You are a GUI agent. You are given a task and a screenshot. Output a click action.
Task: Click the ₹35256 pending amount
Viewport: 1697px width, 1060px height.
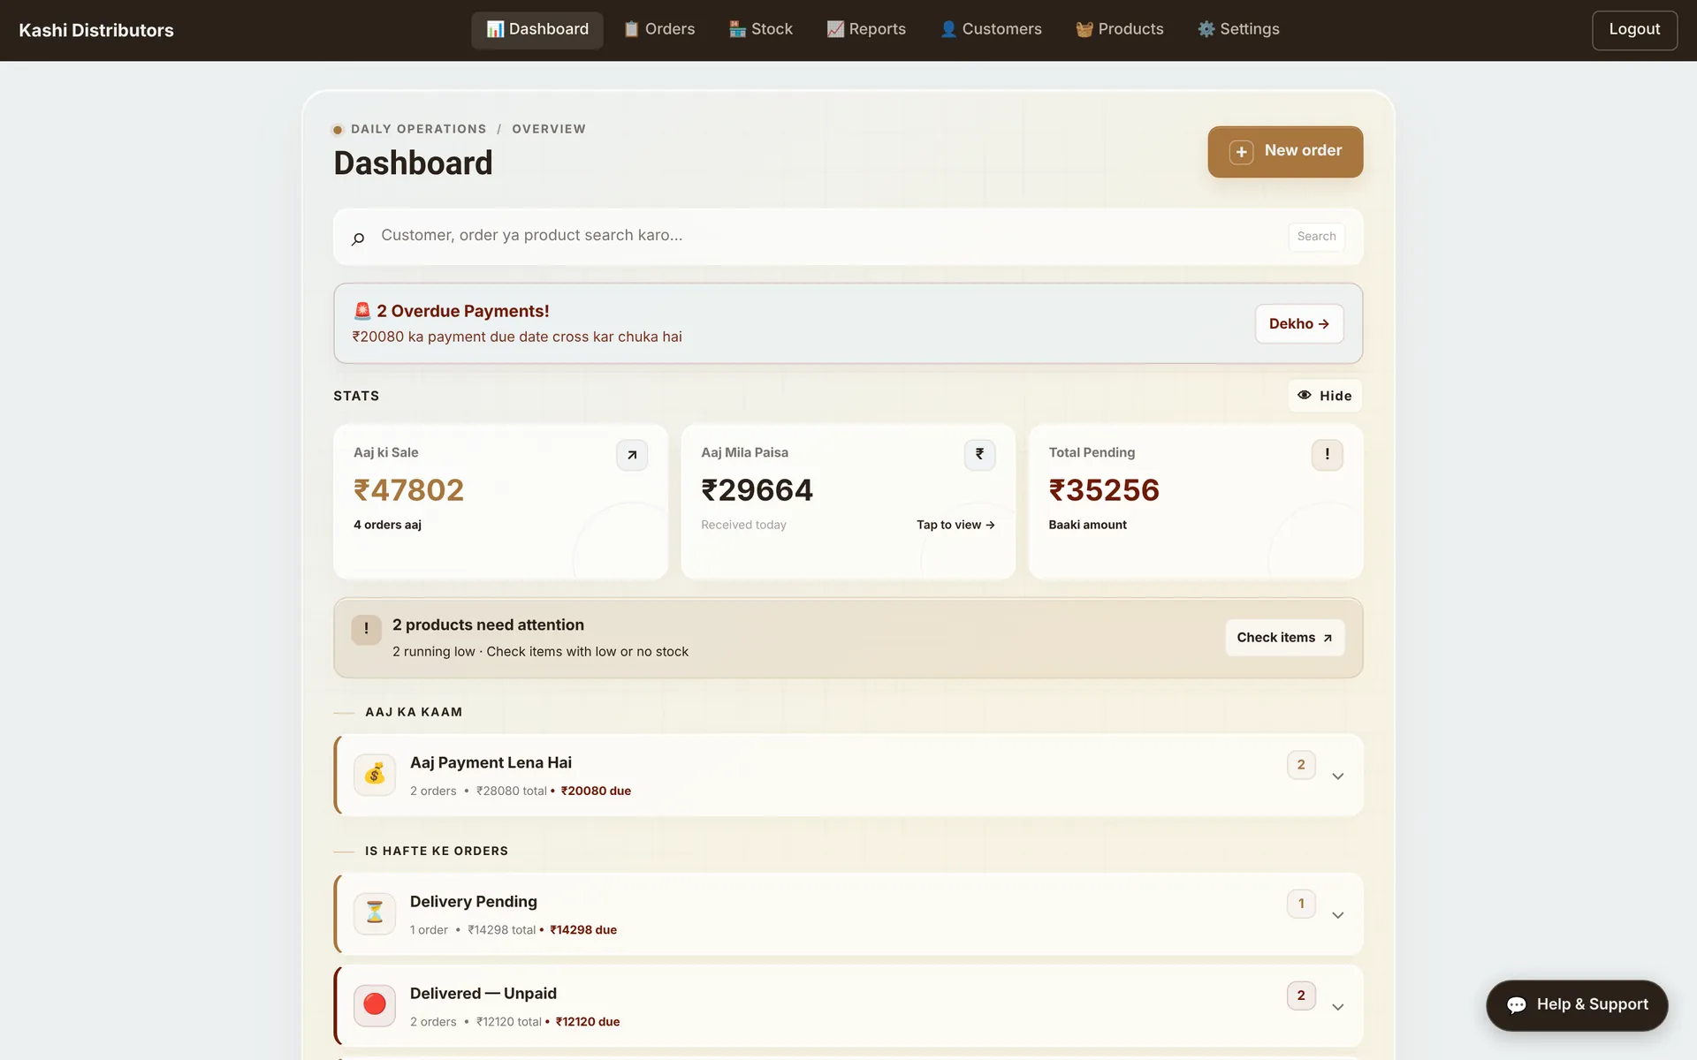point(1104,490)
